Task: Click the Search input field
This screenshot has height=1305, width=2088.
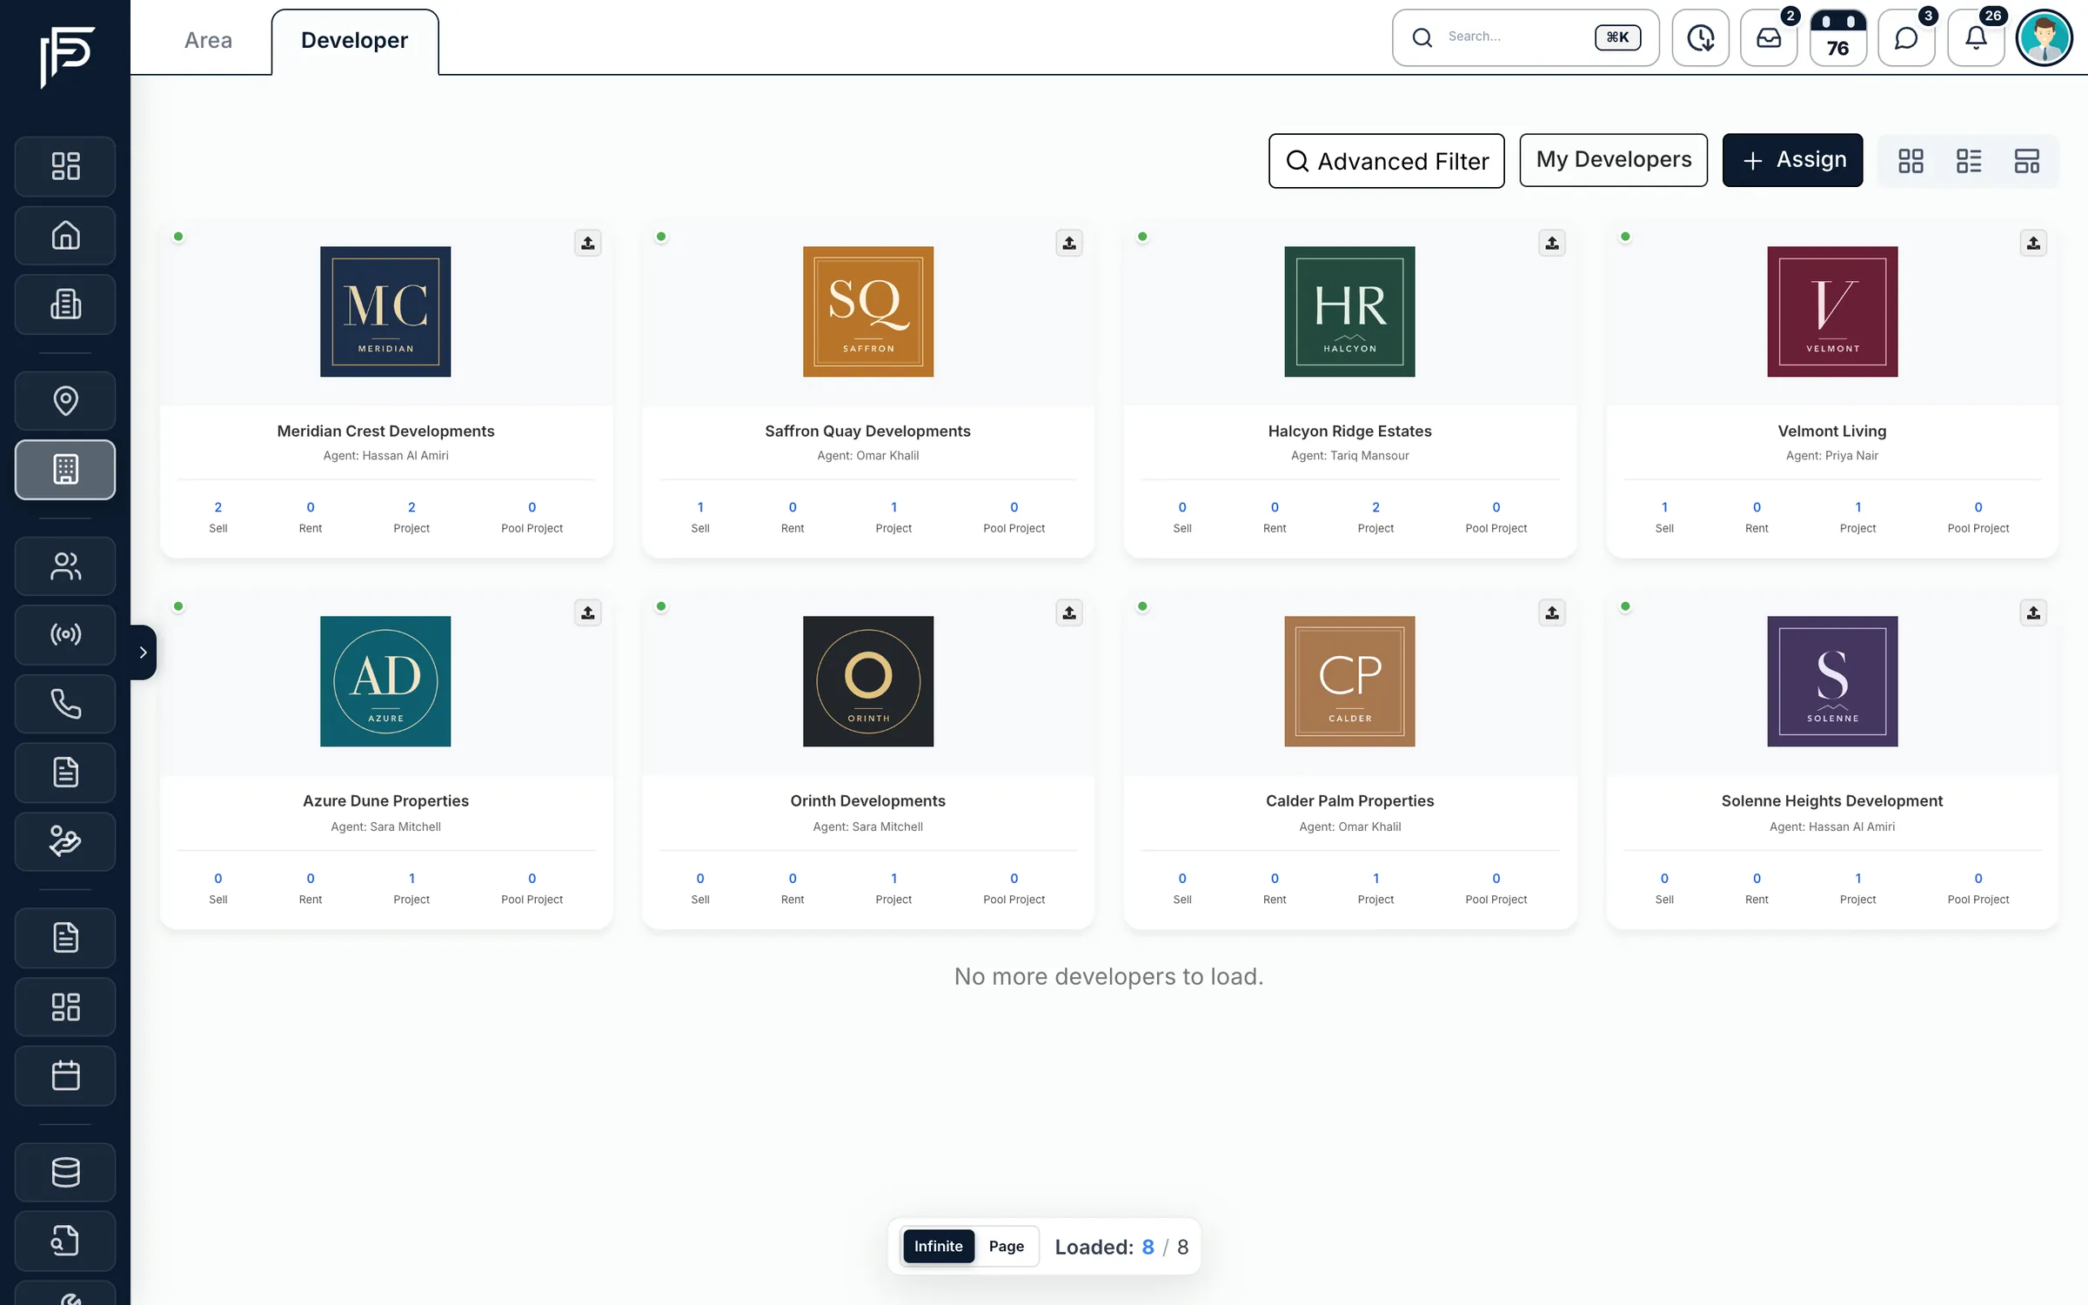Action: click(x=1525, y=37)
